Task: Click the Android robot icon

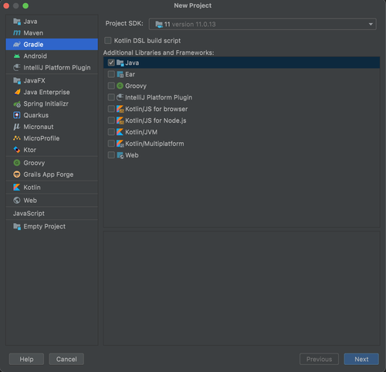Action: pos(17,56)
